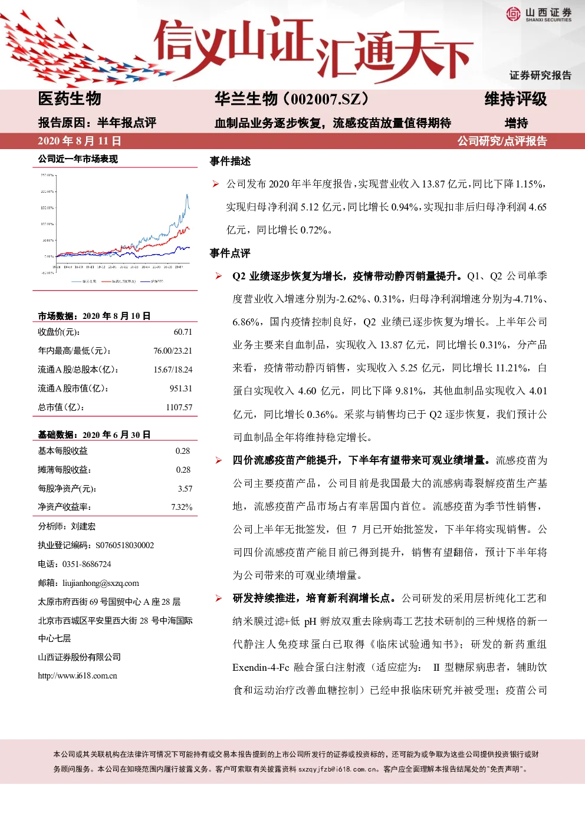Select the sector heading 医药生物
This screenshot has width=585, height=827.
click(70, 99)
